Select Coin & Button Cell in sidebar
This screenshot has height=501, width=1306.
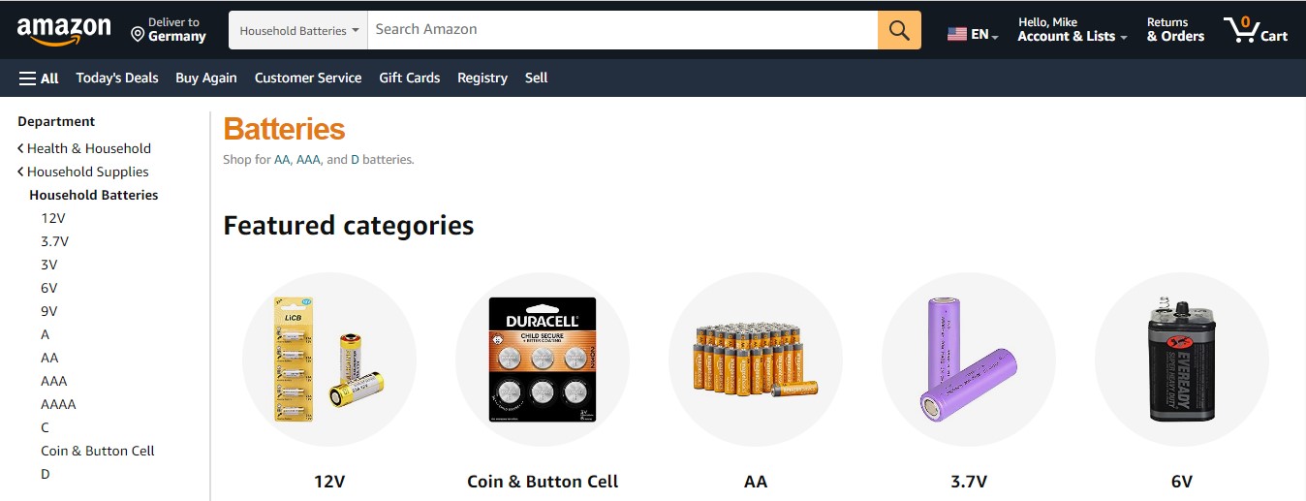(x=98, y=451)
